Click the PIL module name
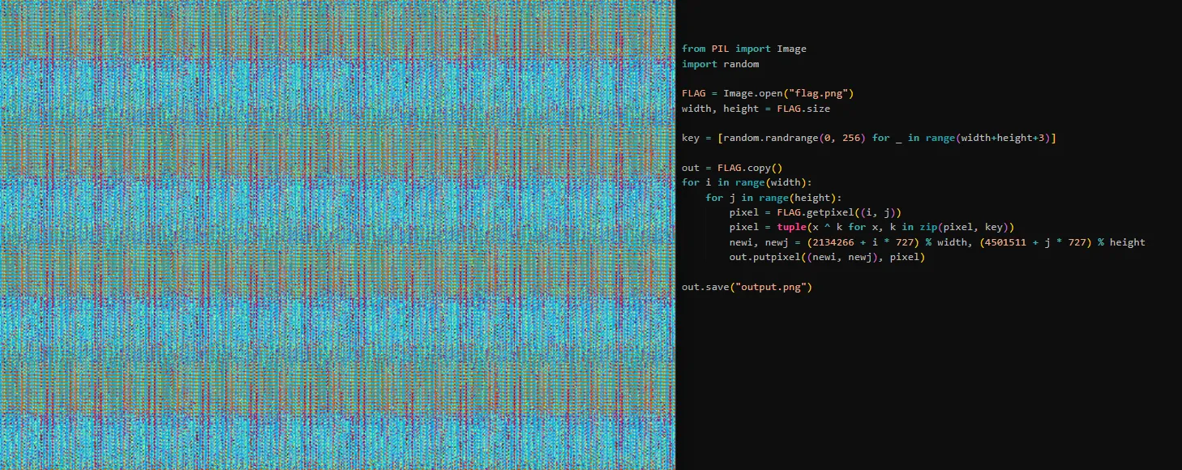The height and width of the screenshot is (470, 1182). (721, 49)
